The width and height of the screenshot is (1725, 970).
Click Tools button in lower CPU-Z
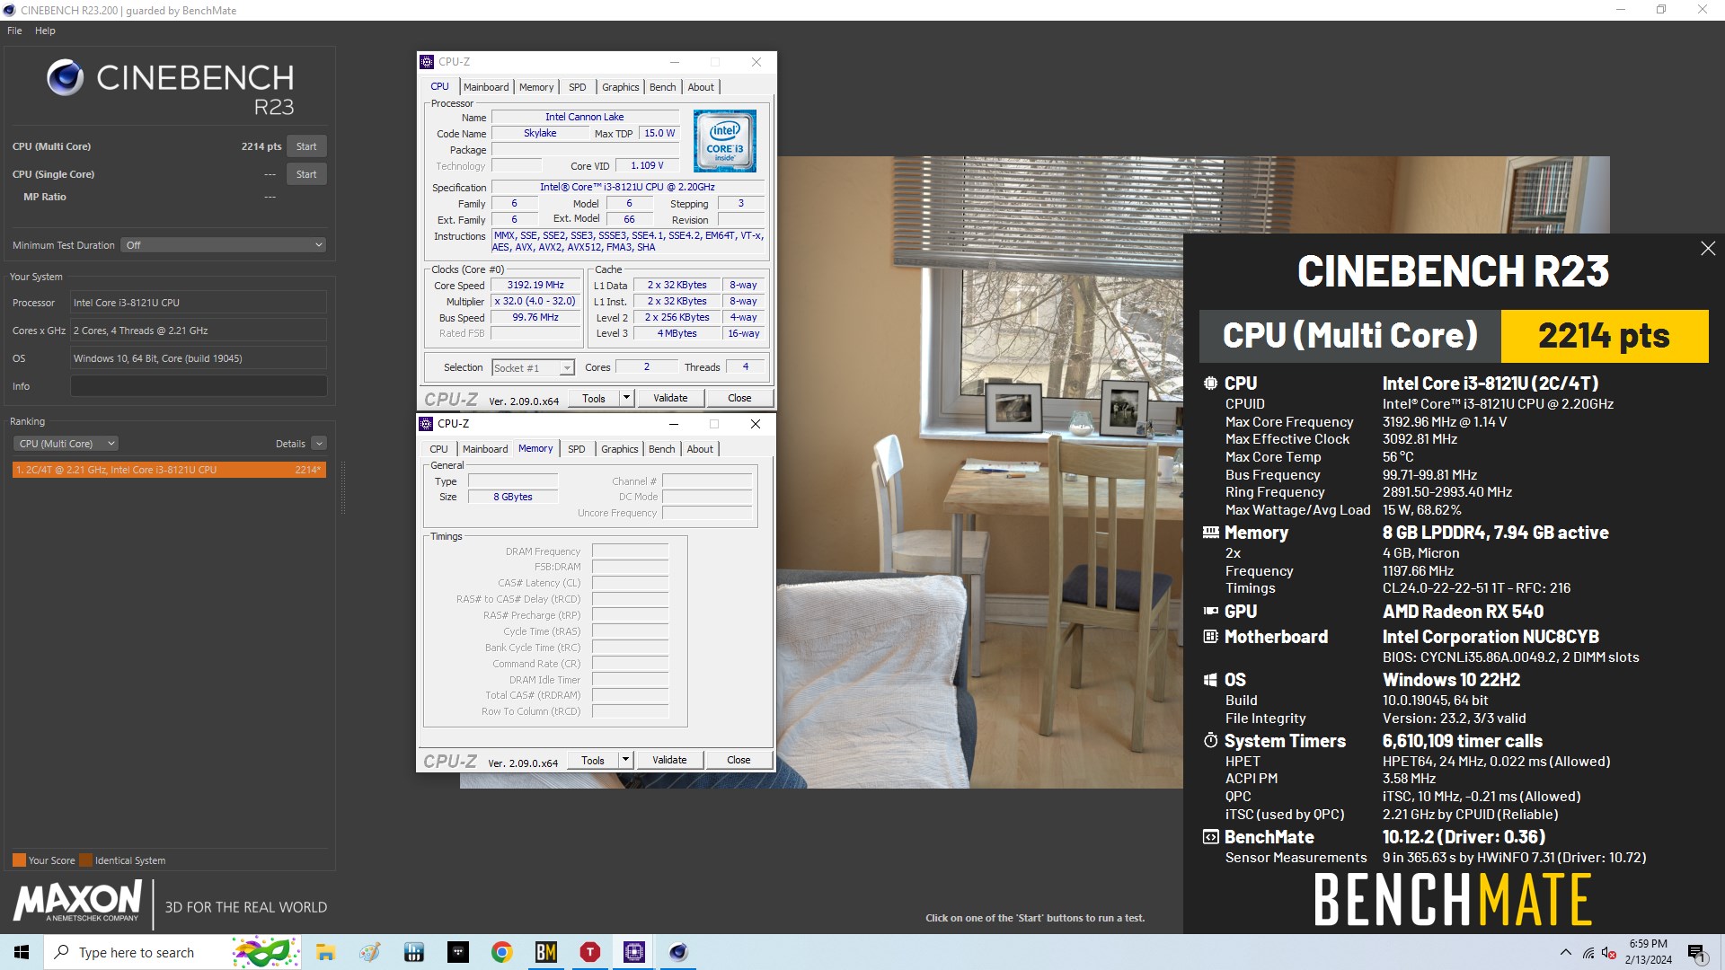[593, 760]
